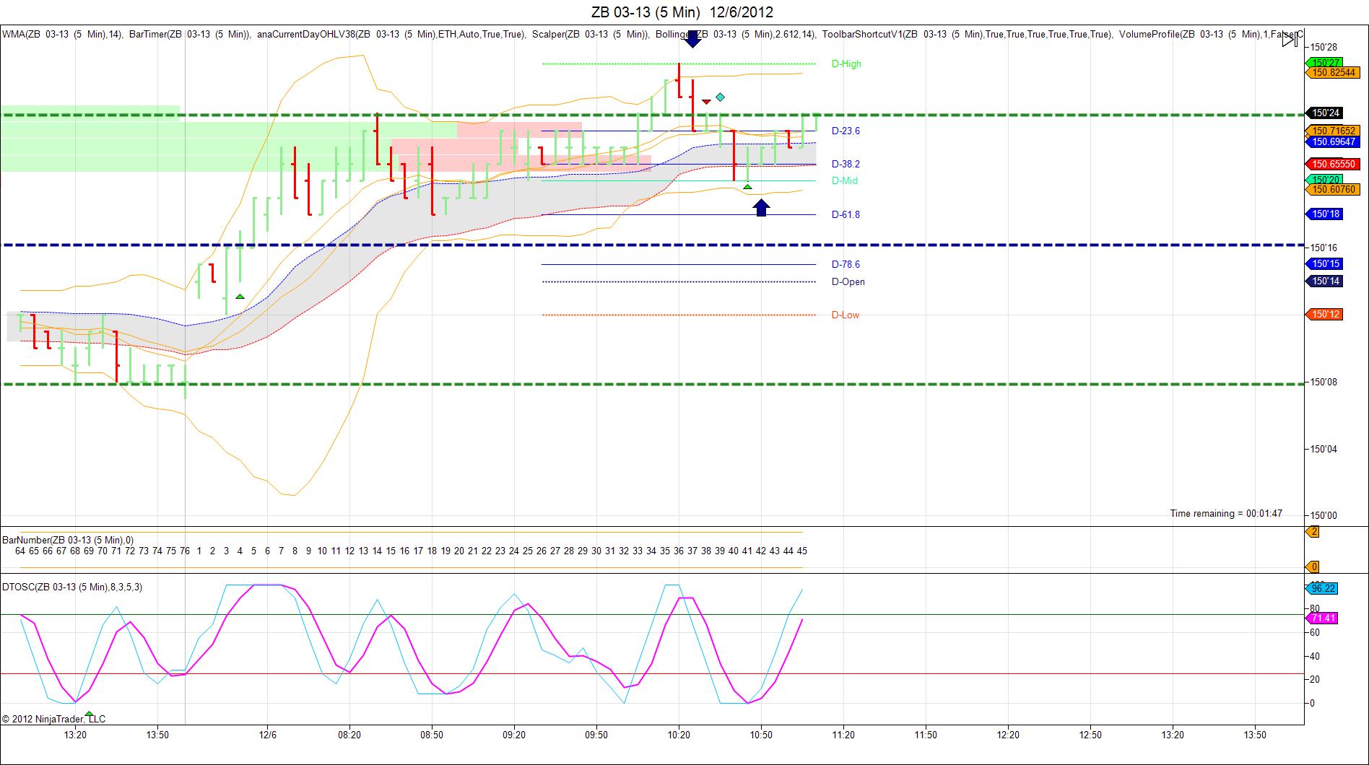Screen dimensions: 1369x765
Task: Click the 09:20 time axis label
Action: coord(514,735)
